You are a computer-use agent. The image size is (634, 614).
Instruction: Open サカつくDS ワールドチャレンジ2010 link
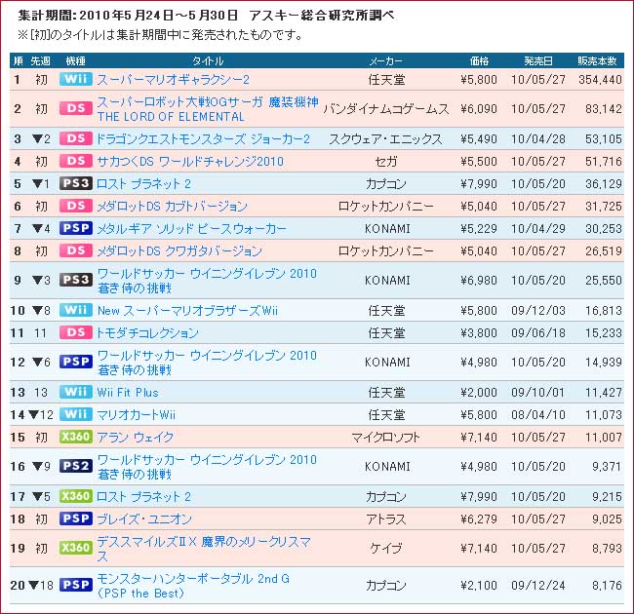(190, 162)
